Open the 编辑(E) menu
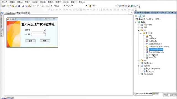This screenshot has height=99, width=177. (12, 2)
